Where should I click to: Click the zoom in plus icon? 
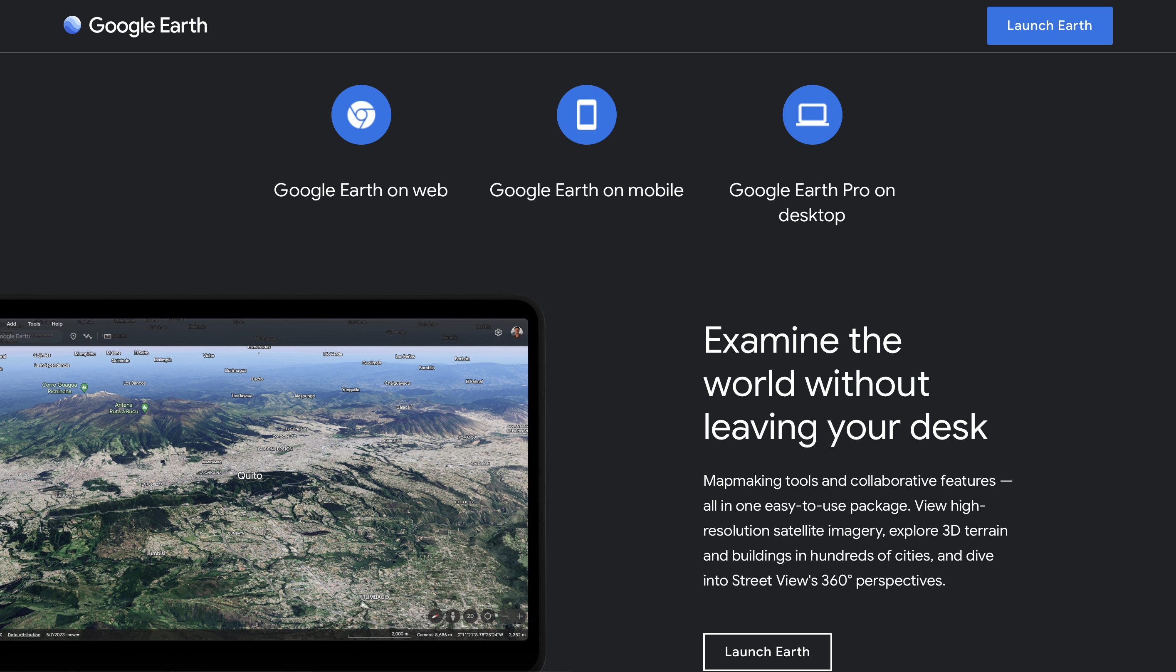pyautogui.click(x=520, y=616)
